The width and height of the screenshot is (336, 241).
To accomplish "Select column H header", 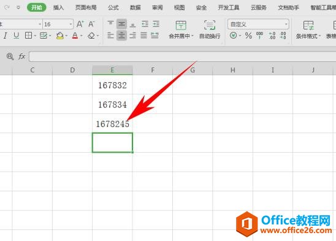I will 233,70.
